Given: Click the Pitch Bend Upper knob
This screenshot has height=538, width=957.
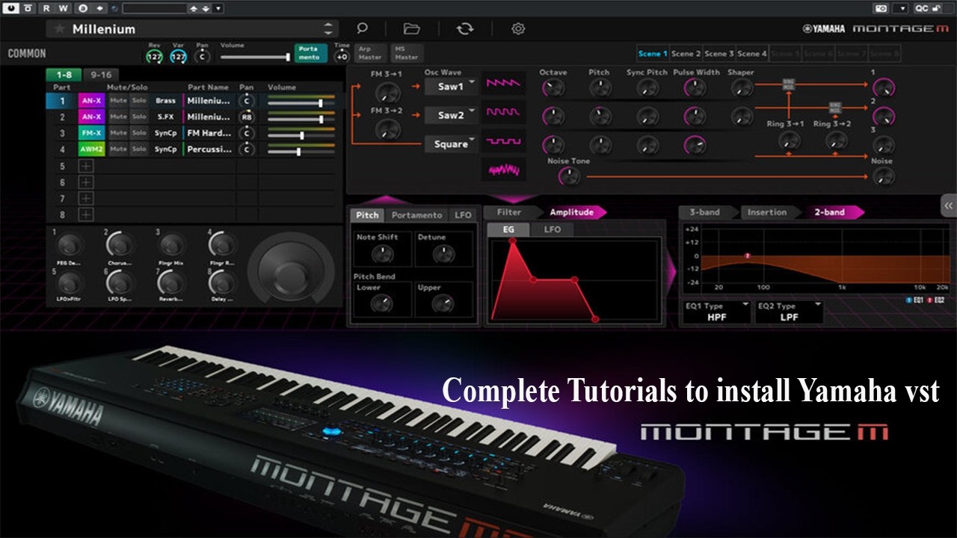Looking at the screenshot, I should pyautogui.click(x=443, y=303).
